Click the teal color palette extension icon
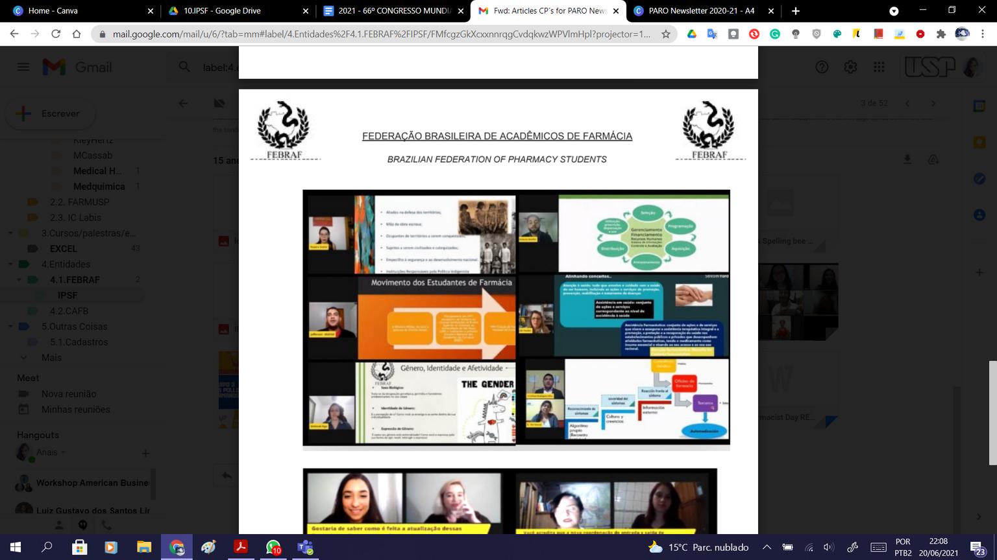Viewport: 997px width, 560px height. (837, 34)
